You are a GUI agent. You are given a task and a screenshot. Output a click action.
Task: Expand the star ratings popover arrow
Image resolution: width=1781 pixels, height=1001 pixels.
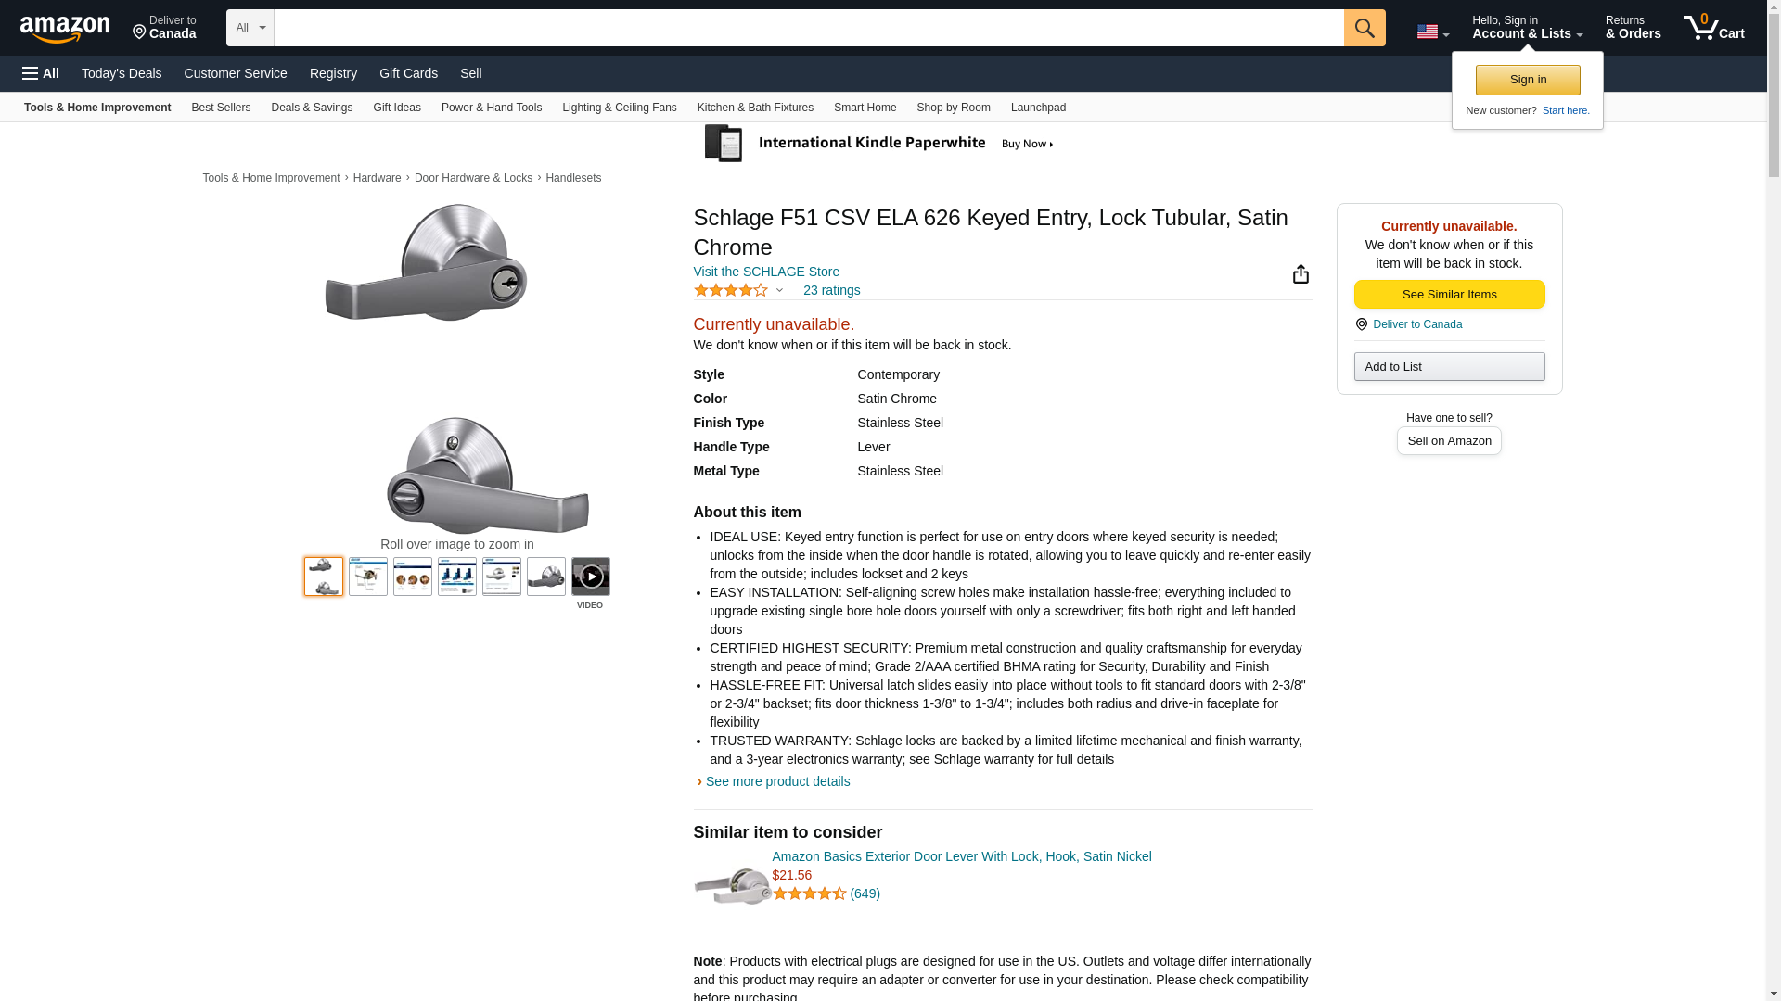click(x=779, y=291)
